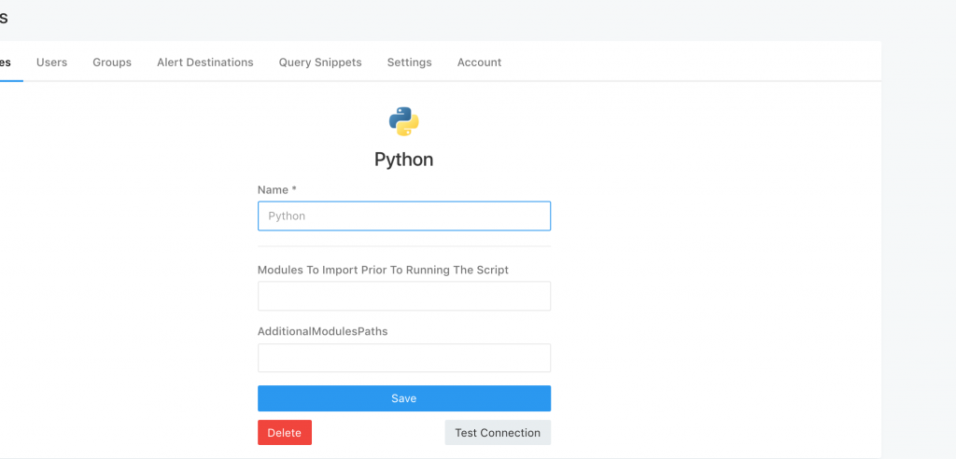Switch to the Groups tab
This screenshot has width=956, height=459.
click(112, 63)
